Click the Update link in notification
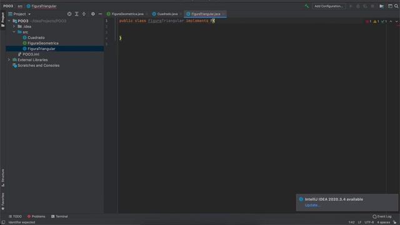The image size is (400, 225). 312,205
